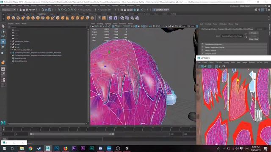
Task: Open the Outliner search filter dropdown arrow
Action: click(x=87, y=27)
